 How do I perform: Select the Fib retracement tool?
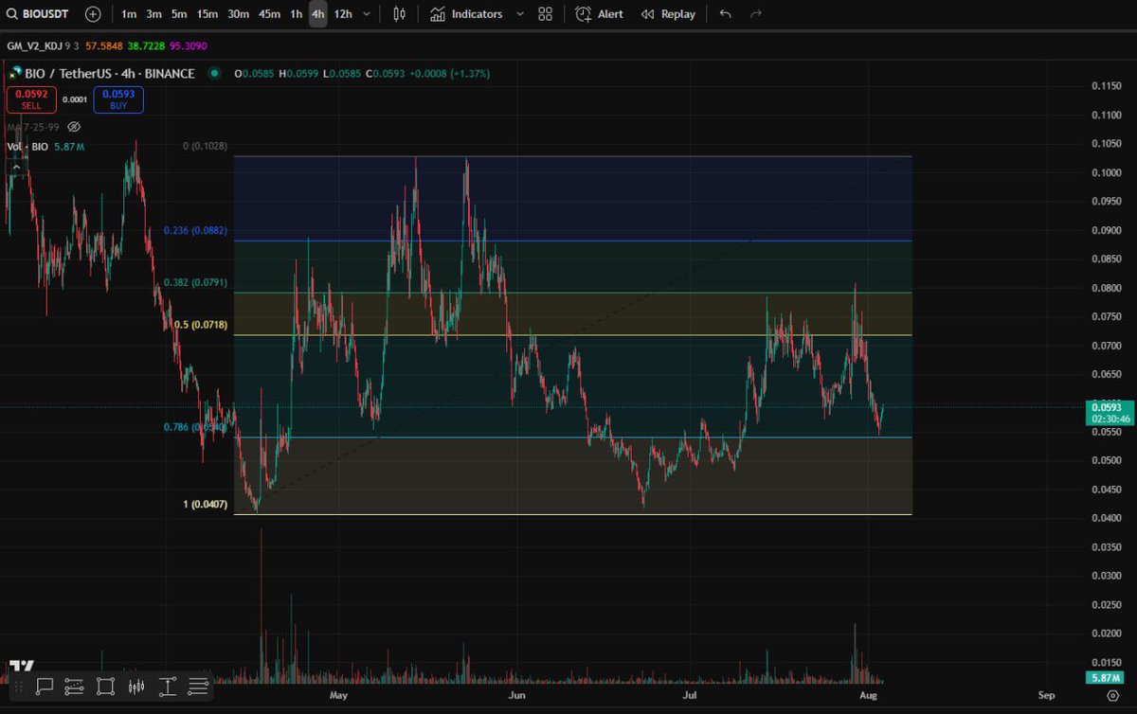(198, 687)
